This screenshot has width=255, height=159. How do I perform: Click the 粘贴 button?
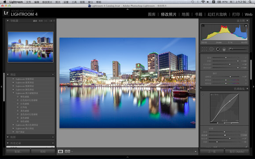pyautogui.click(x=43, y=152)
